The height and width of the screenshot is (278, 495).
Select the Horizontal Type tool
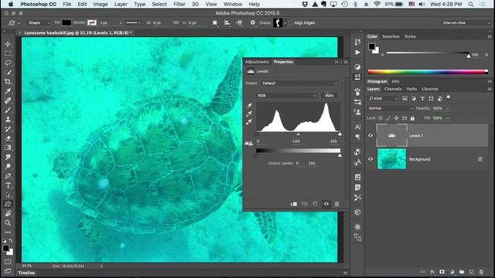pos(8,185)
